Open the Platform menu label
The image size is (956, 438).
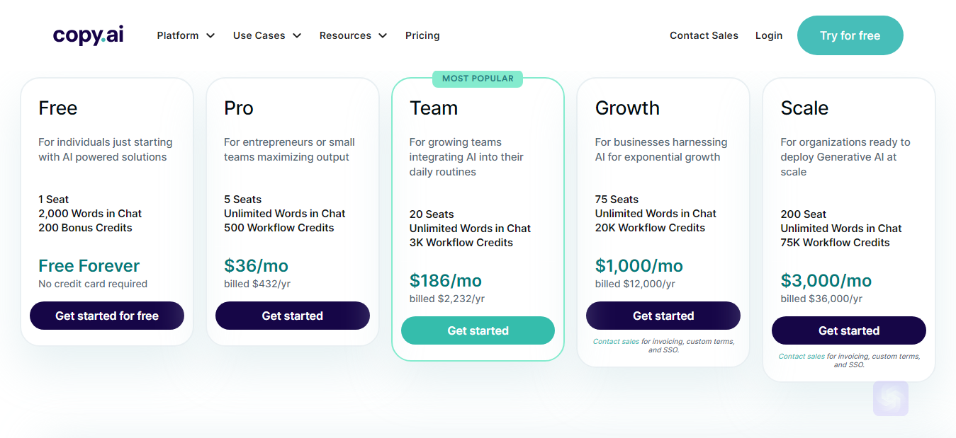click(x=178, y=35)
